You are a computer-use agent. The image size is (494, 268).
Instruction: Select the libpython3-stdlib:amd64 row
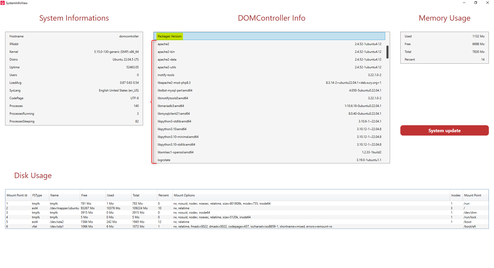point(269,121)
